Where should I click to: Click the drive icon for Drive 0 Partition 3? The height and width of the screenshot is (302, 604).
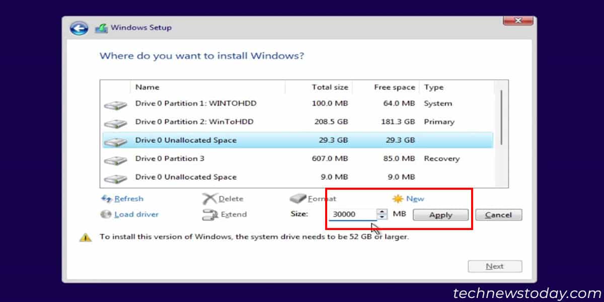click(x=116, y=160)
